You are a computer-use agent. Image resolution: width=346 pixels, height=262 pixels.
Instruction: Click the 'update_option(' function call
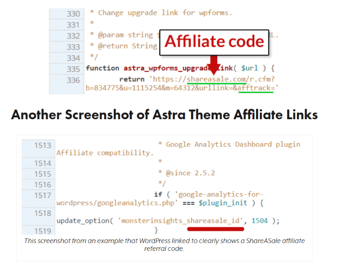(85, 221)
